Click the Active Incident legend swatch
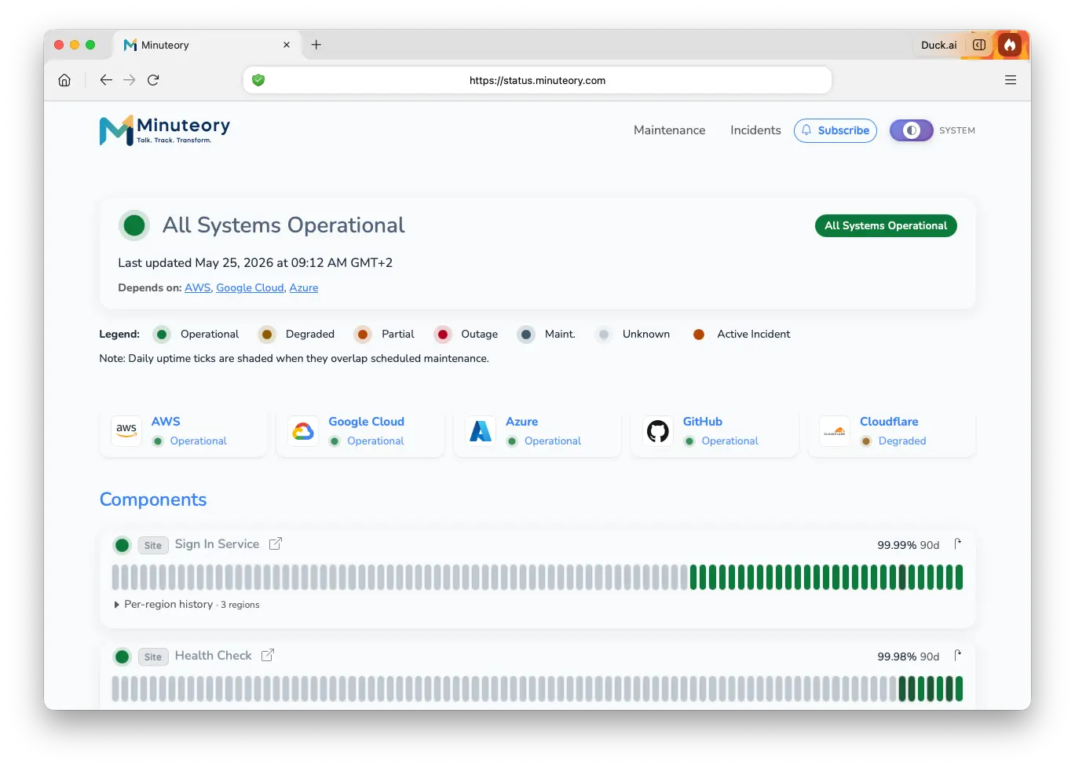Image resolution: width=1075 pixels, height=768 pixels. pyautogui.click(x=699, y=335)
